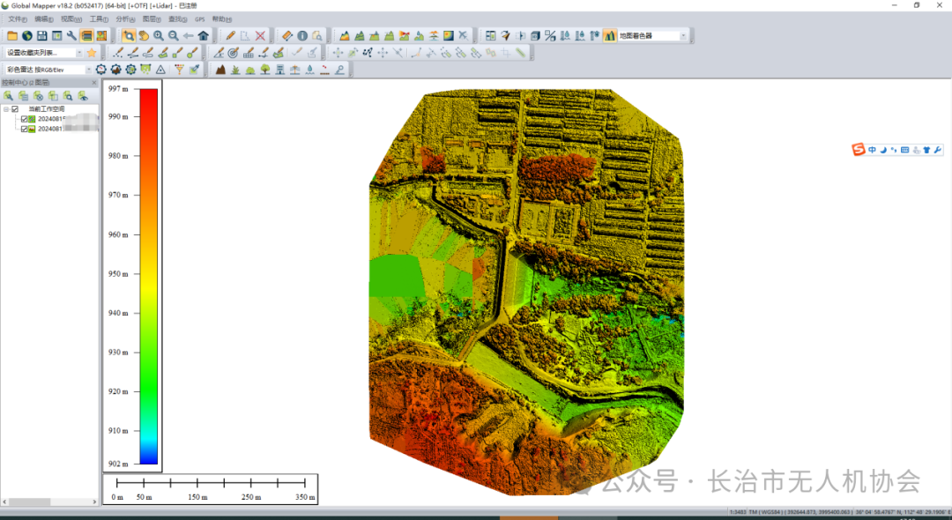Click the control center horizontal scrollbar right arrow
Image resolution: width=952 pixels, height=520 pixels.
pyautogui.click(x=94, y=501)
